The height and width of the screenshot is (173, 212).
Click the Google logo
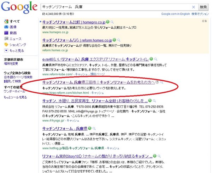click(x=19, y=7)
